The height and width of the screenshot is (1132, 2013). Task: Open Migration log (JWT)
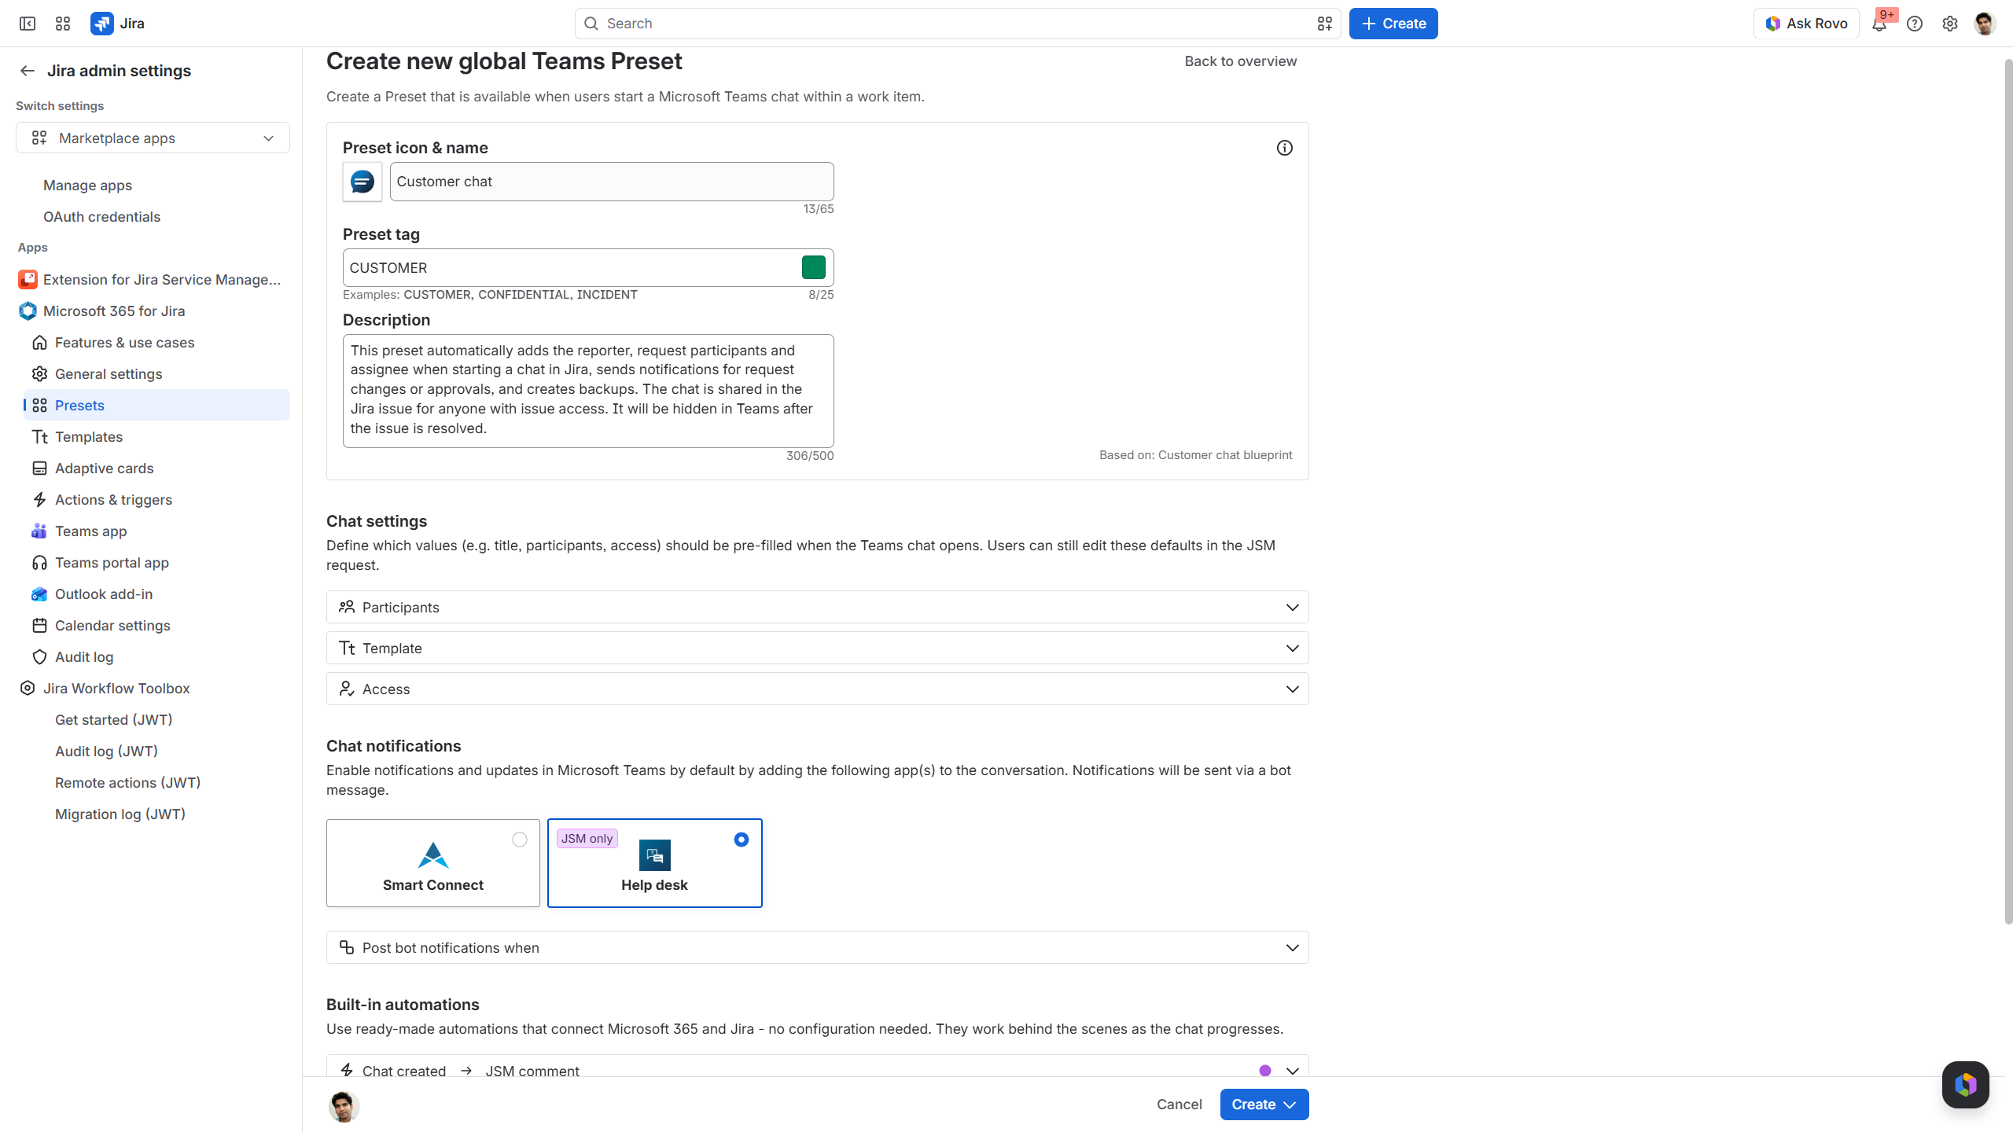(120, 814)
